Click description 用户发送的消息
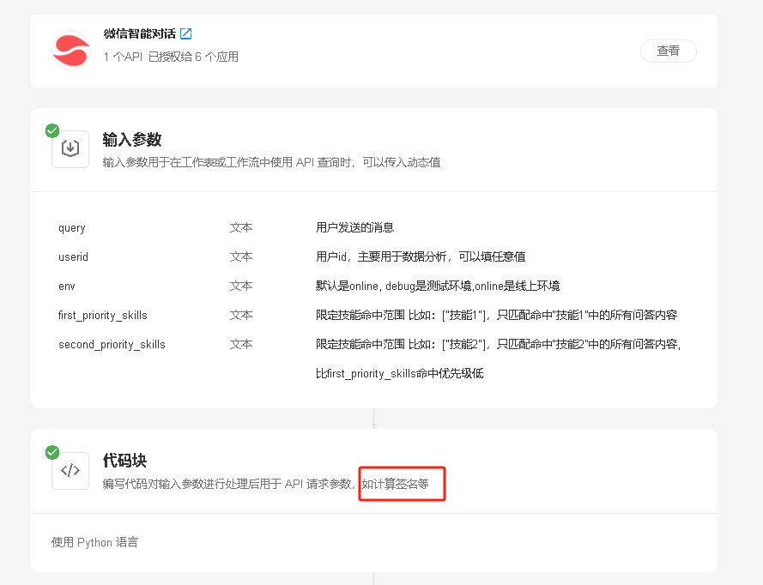The width and height of the screenshot is (763, 585). pos(354,227)
